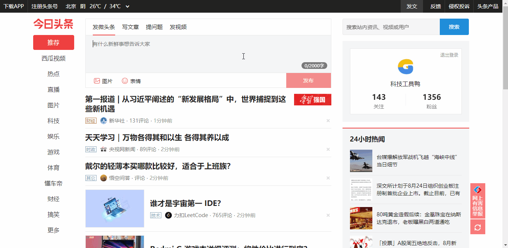Click the 图片 upload icon
The height and width of the screenshot is (248, 508).
click(x=97, y=81)
